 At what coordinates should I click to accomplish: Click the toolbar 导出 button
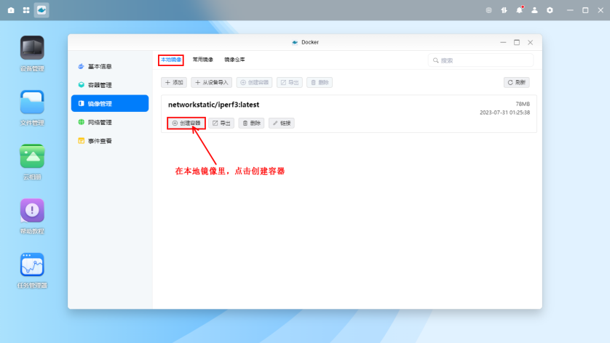click(290, 82)
